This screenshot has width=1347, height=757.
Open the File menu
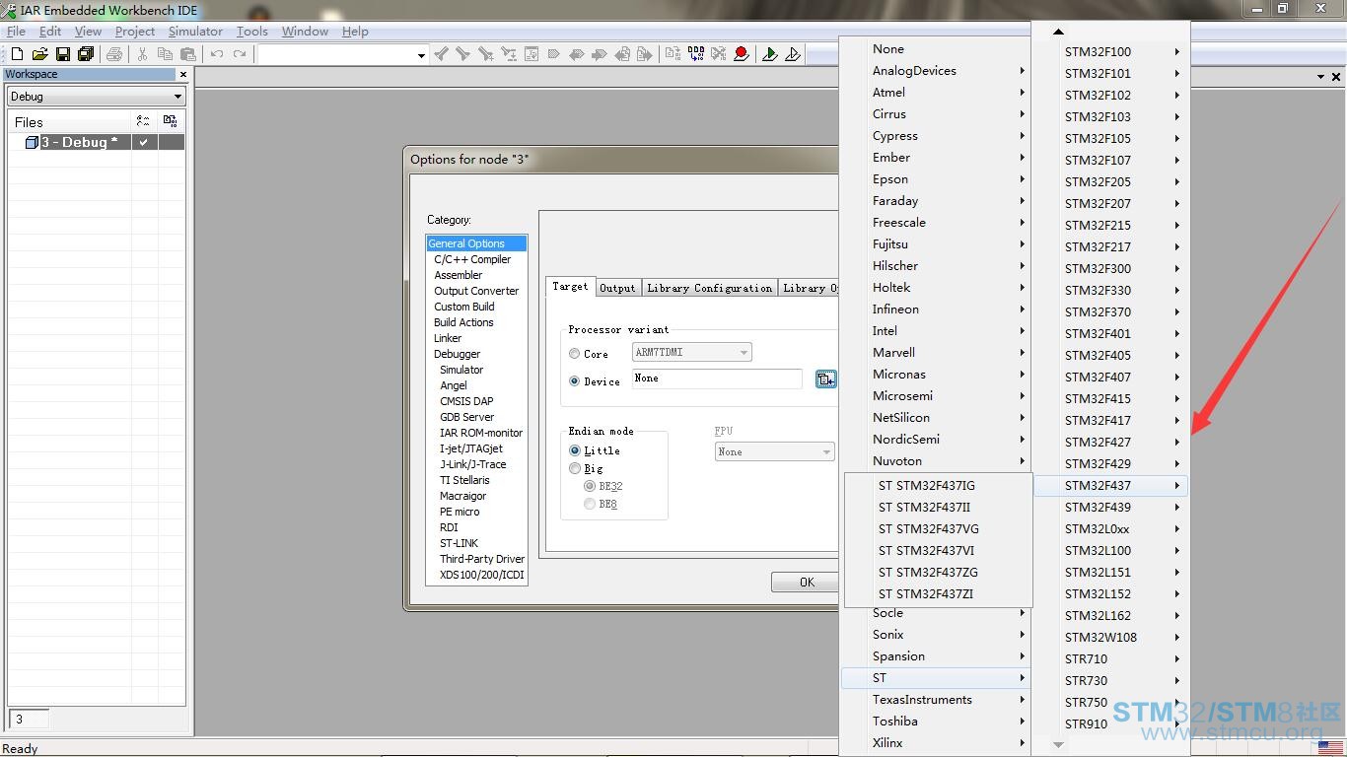pyautogui.click(x=17, y=32)
